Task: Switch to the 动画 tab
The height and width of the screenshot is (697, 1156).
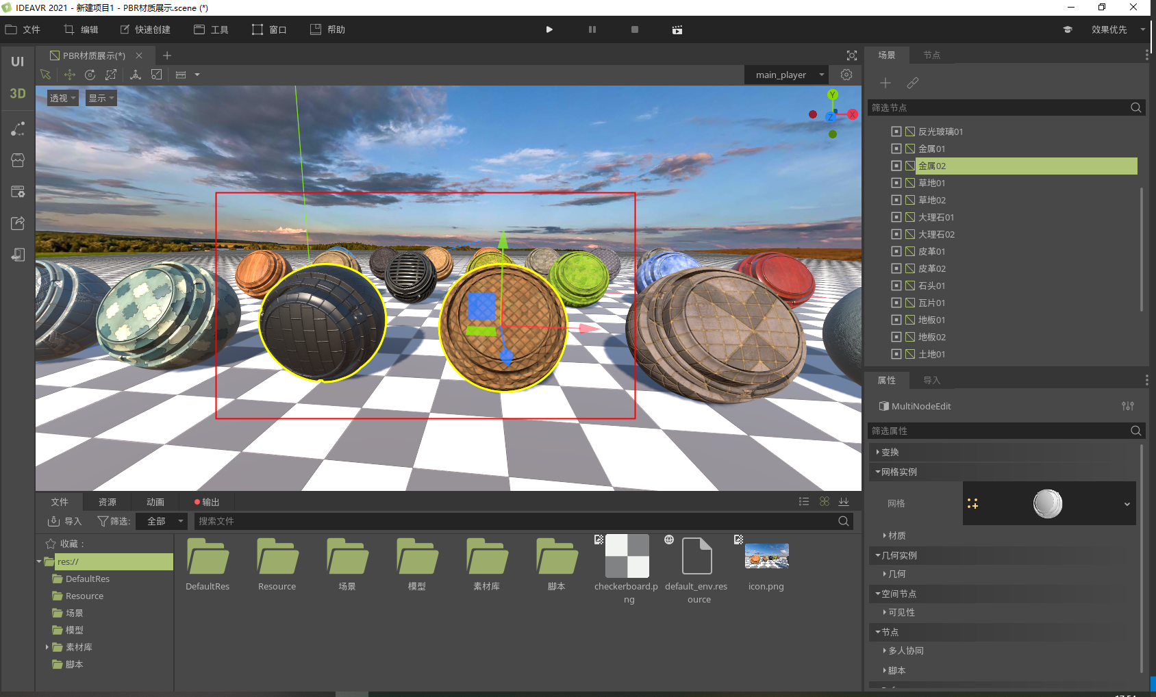Action: click(x=155, y=502)
